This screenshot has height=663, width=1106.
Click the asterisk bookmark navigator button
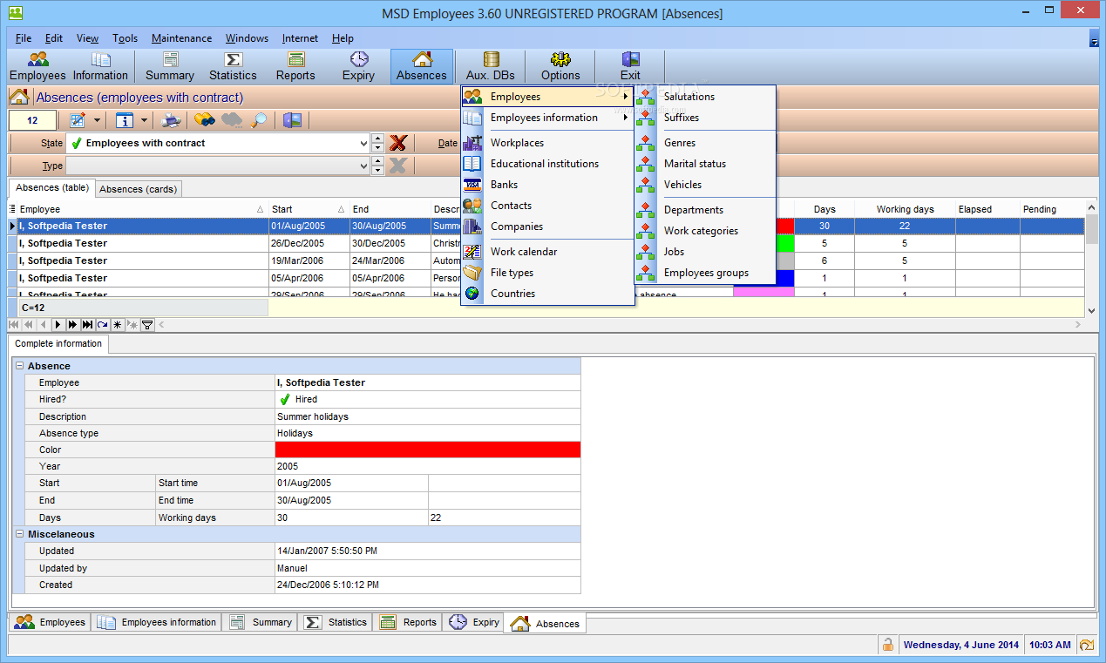[x=117, y=325]
